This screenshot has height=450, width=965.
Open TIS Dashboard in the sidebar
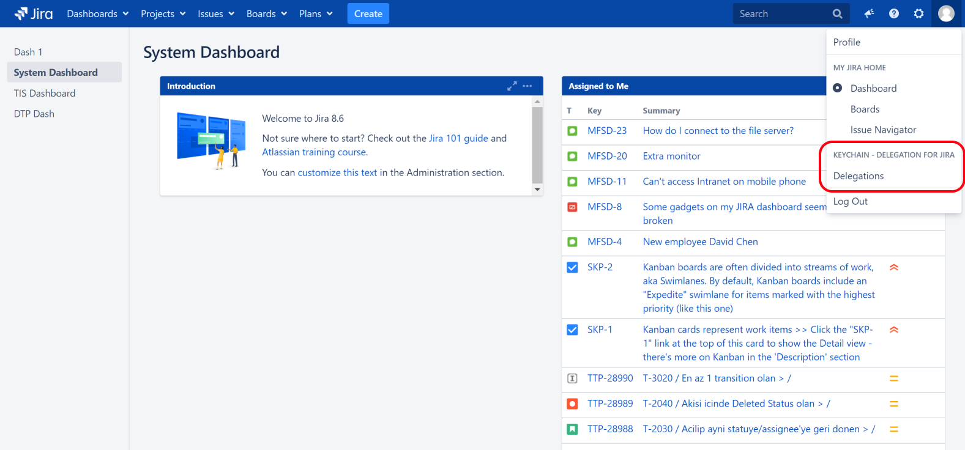pyautogui.click(x=45, y=93)
